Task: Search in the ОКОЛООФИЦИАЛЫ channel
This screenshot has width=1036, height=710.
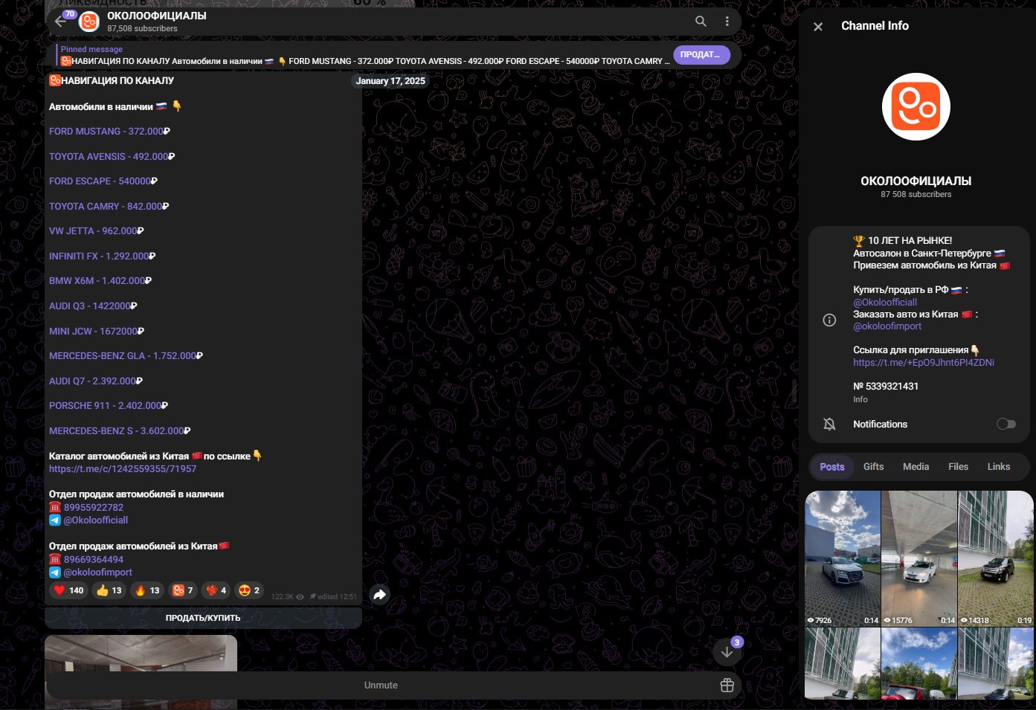Action: tap(701, 22)
